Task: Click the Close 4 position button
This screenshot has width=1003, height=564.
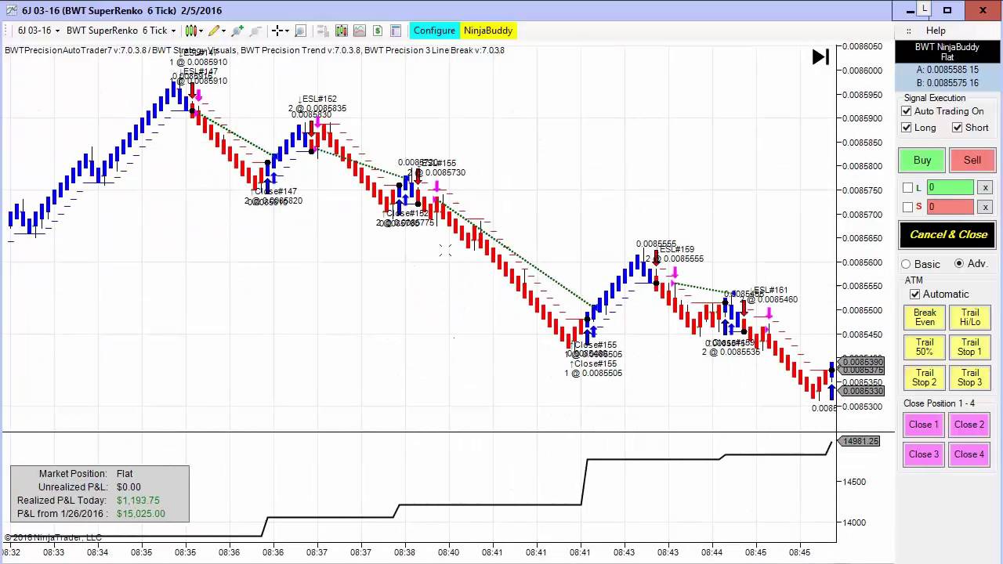Action: [x=969, y=454]
